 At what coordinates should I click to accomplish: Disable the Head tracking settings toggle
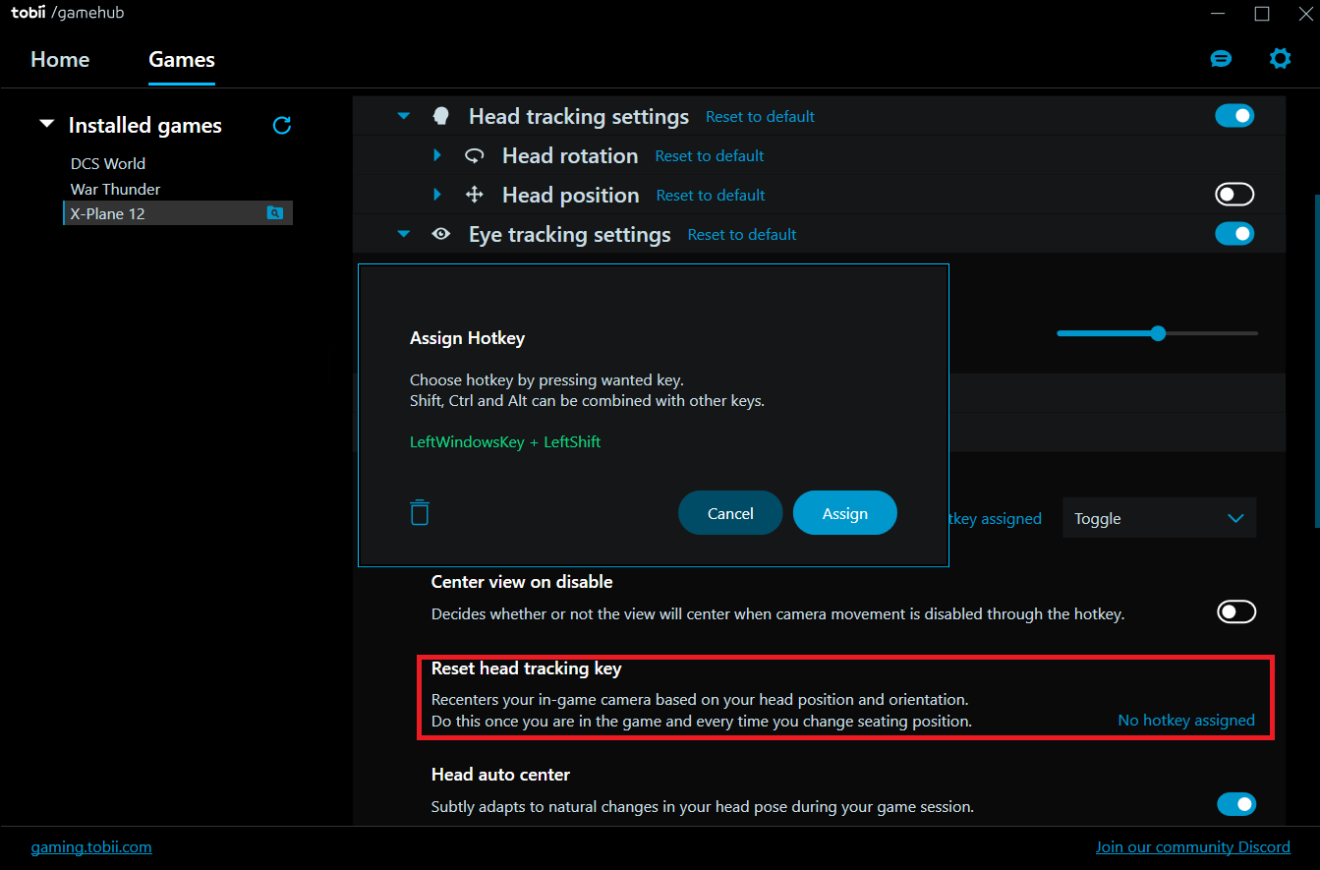point(1234,116)
